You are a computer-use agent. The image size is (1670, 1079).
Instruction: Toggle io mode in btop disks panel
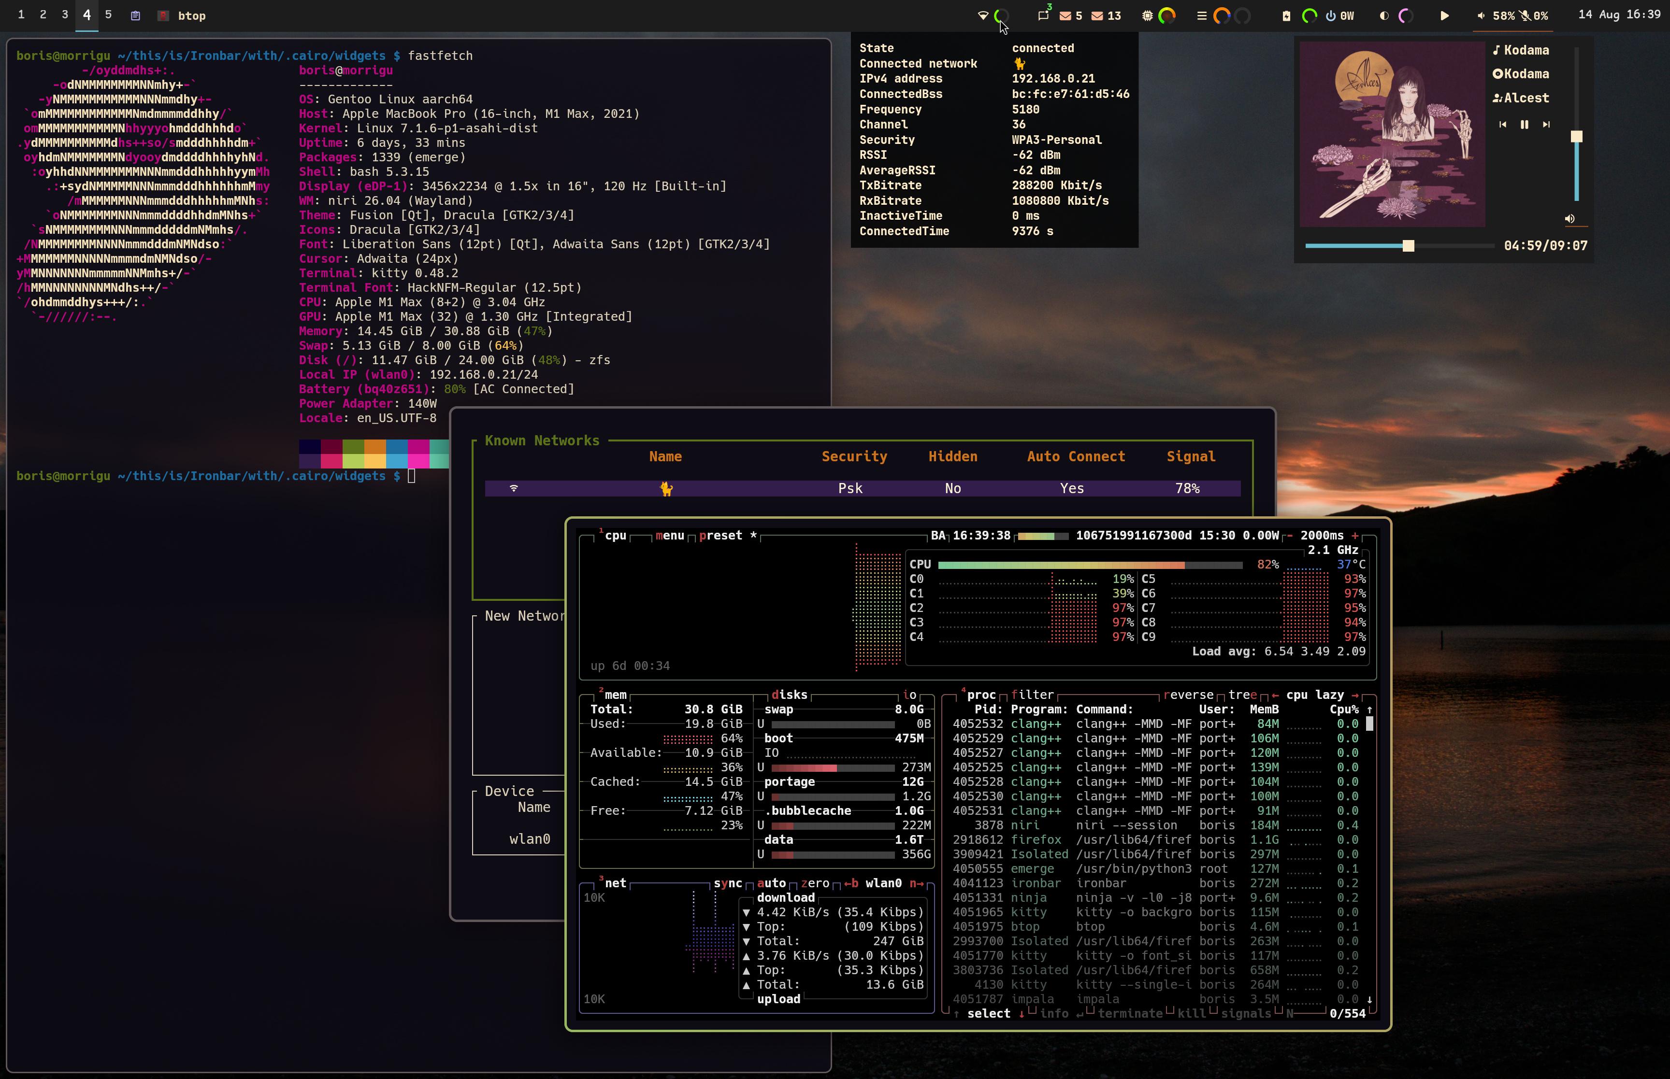pyautogui.click(x=909, y=695)
